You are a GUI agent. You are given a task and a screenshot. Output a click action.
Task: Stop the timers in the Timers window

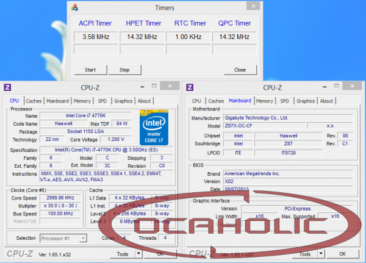[125, 70]
